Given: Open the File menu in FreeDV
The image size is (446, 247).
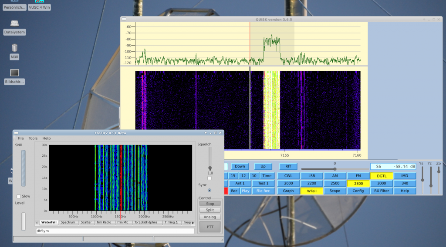Looking at the screenshot, I should (x=20, y=138).
